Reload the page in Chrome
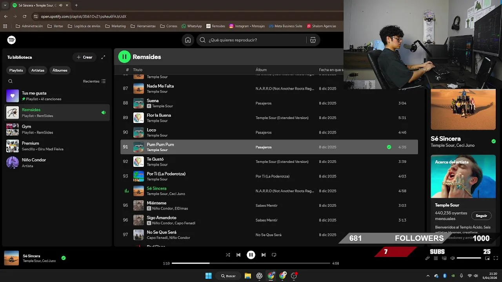 point(24,16)
